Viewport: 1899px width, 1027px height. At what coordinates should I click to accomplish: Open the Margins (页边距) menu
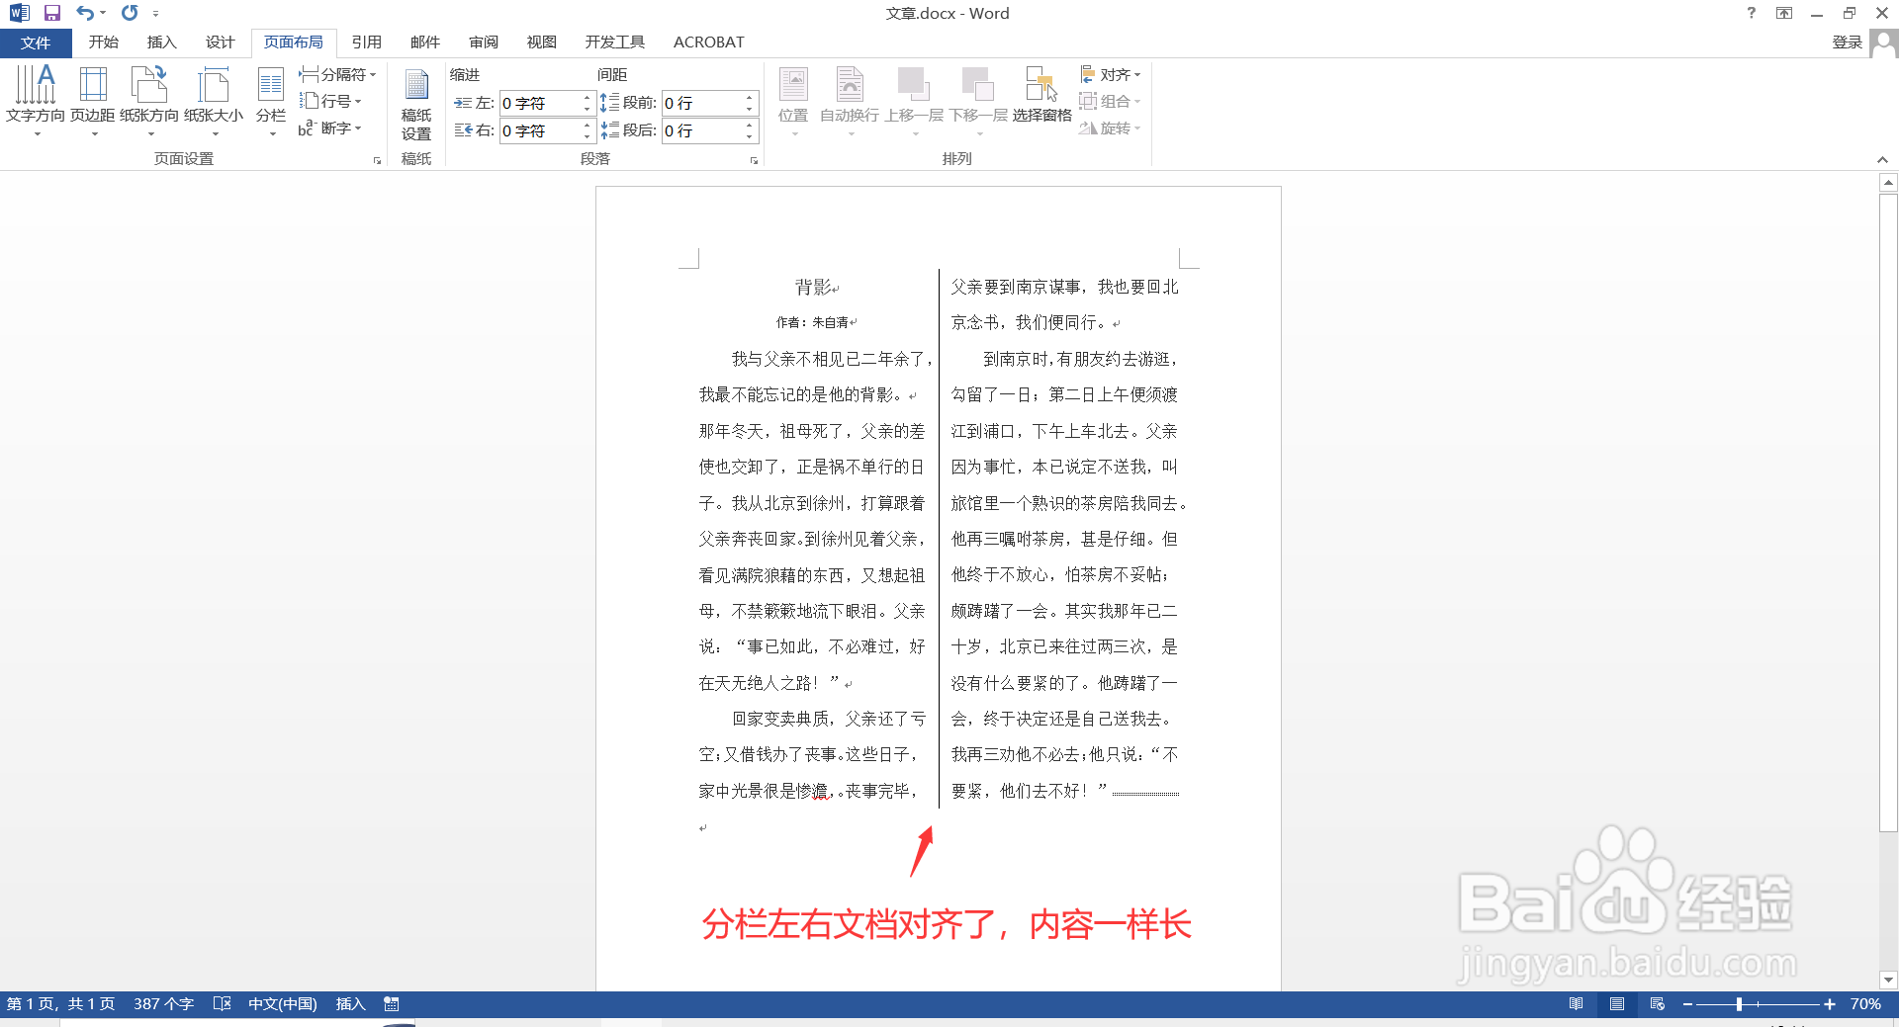point(93,101)
